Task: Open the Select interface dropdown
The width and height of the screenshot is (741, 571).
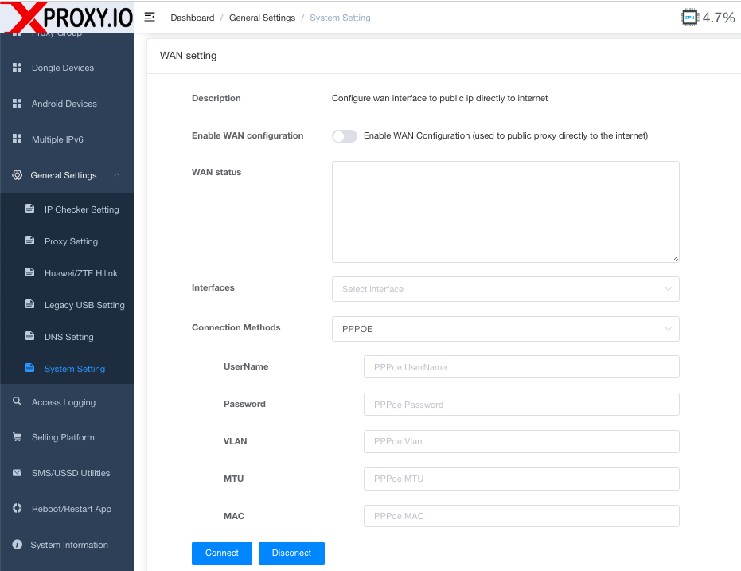Action: [x=505, y=289]
